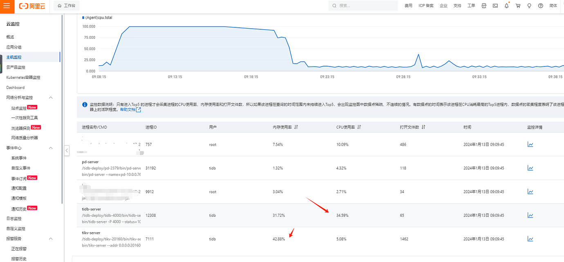Open the shopping cart icon
The height and width of the screenshot is (262, 564).
[x=518, y=5]
